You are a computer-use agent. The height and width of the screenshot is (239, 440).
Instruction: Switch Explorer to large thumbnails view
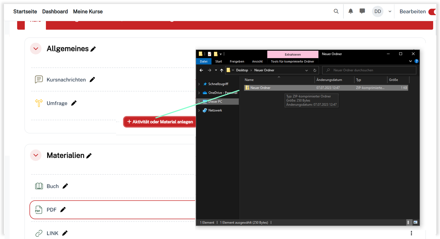[415, 222]
